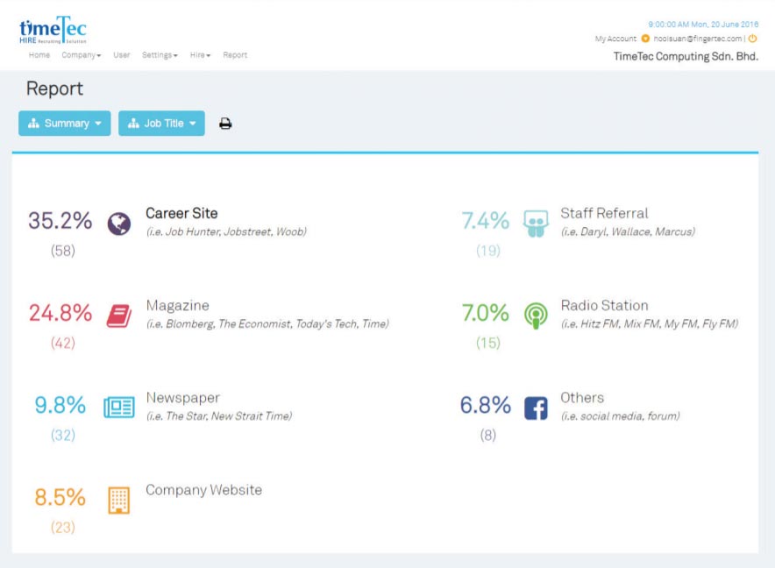Click the Radio Station label

point(604,306)
